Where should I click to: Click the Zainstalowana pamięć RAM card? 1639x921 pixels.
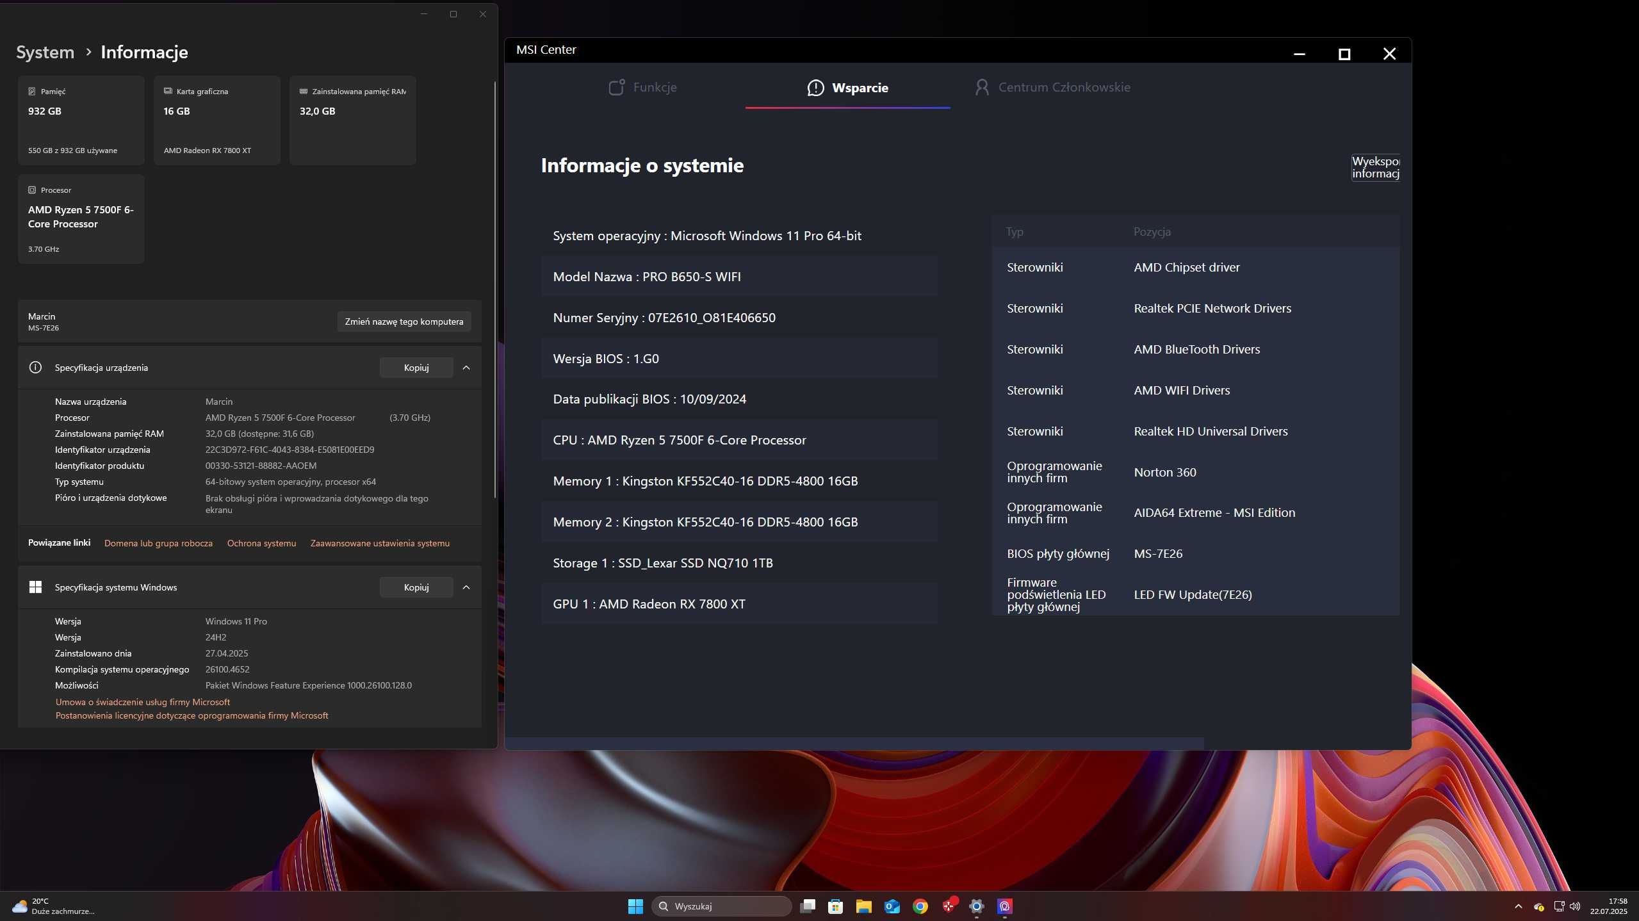pos(353,120)
